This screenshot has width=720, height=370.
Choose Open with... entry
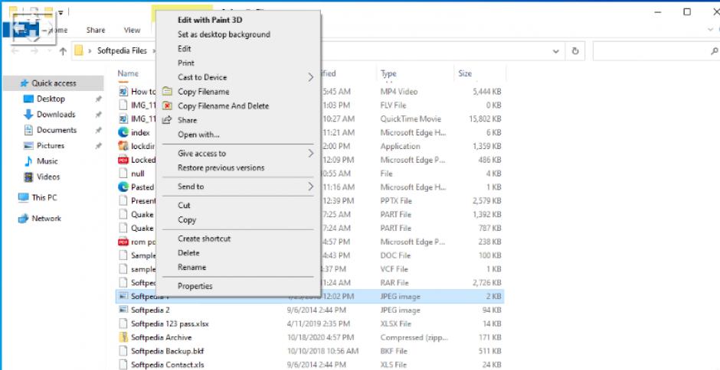pos(198,135)
